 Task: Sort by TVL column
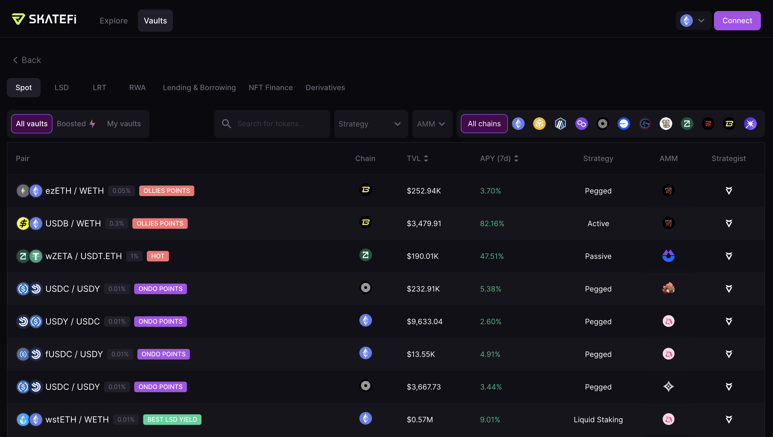[x=417, y=158]
